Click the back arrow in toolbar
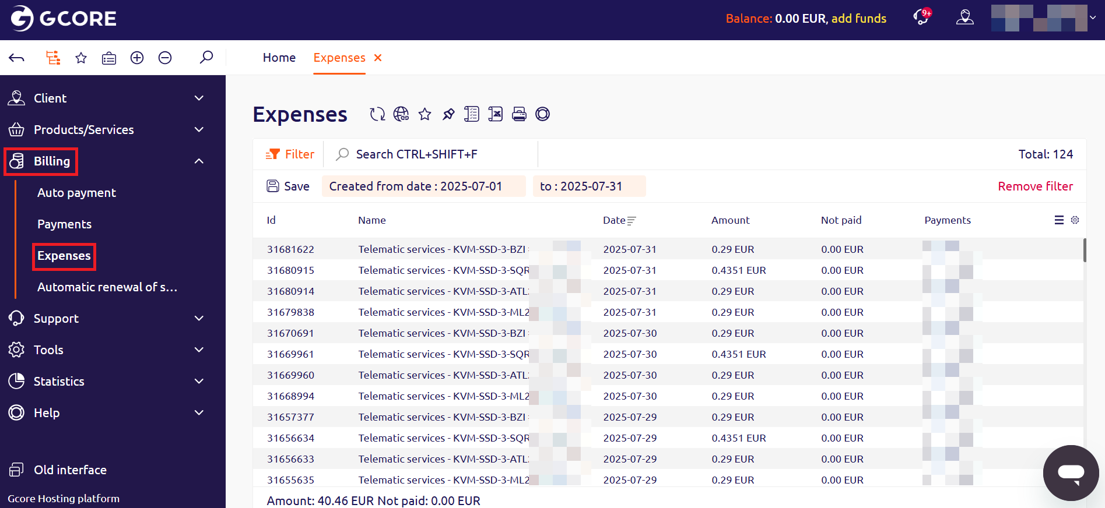The image size is (1105, 508). click(x=17, y=58)
